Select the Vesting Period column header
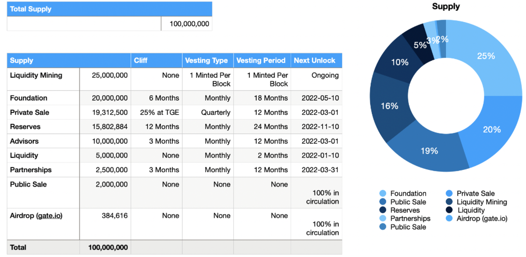Image resolution: width=526 pixels, height=257 pixels. (x=261, y=60)
